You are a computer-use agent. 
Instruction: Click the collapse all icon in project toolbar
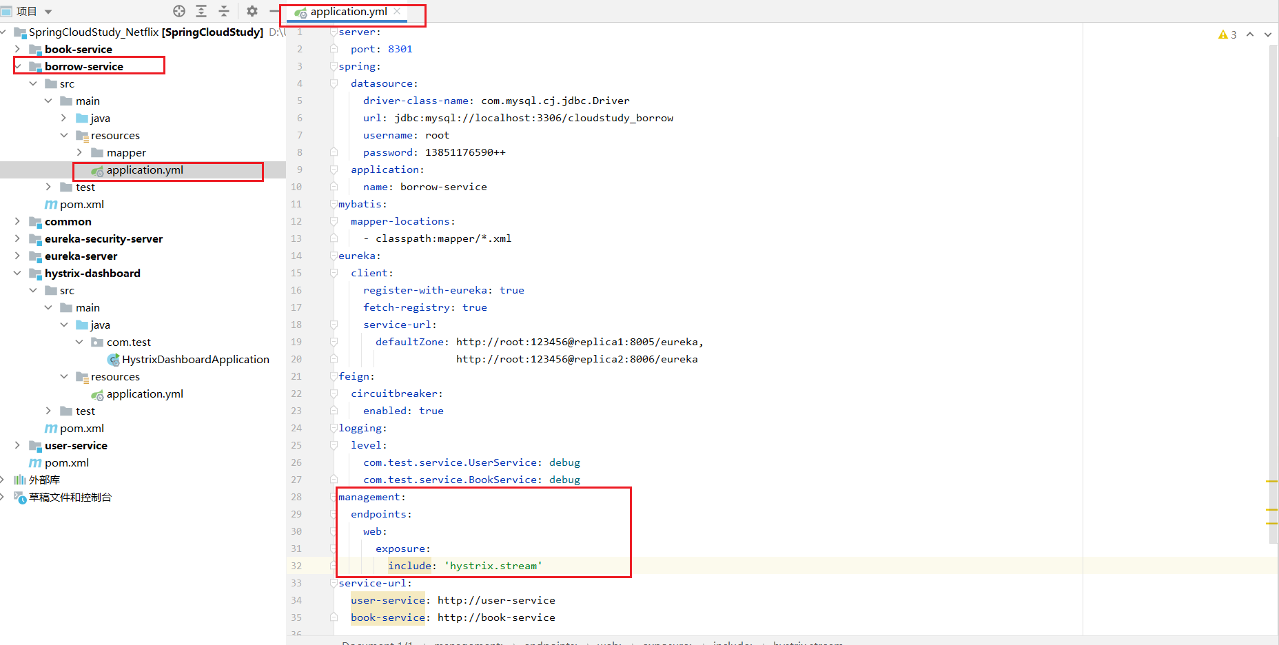[x=224, y=11]
